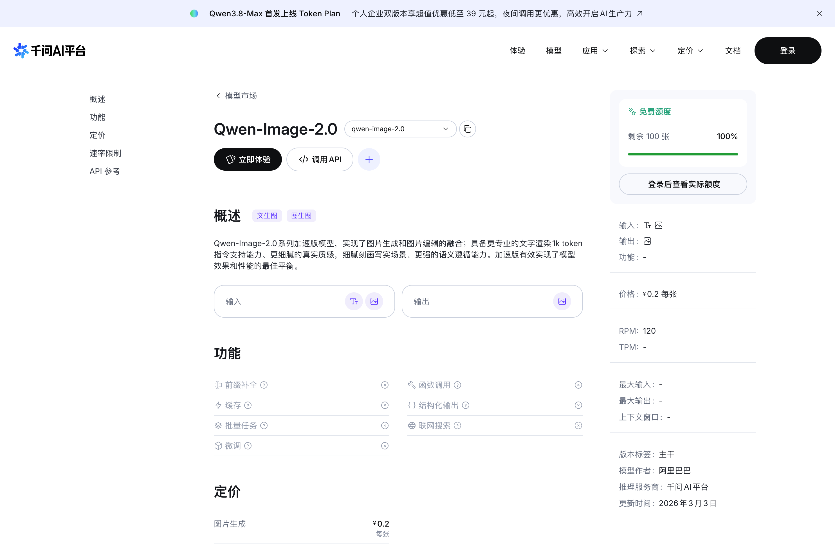Click the unsupported X icon for 缓存
Image resolution: width=835 pixels, height=557 pixels.
coord(385,405)
